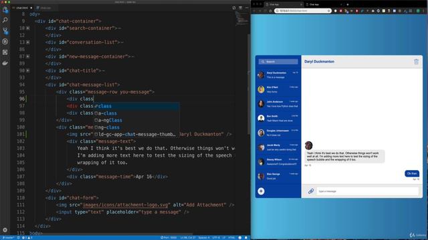This screenshot has height=240, width=428.
Task: Click the Search field in the chat sidebar
Action: tap(278, 62)
